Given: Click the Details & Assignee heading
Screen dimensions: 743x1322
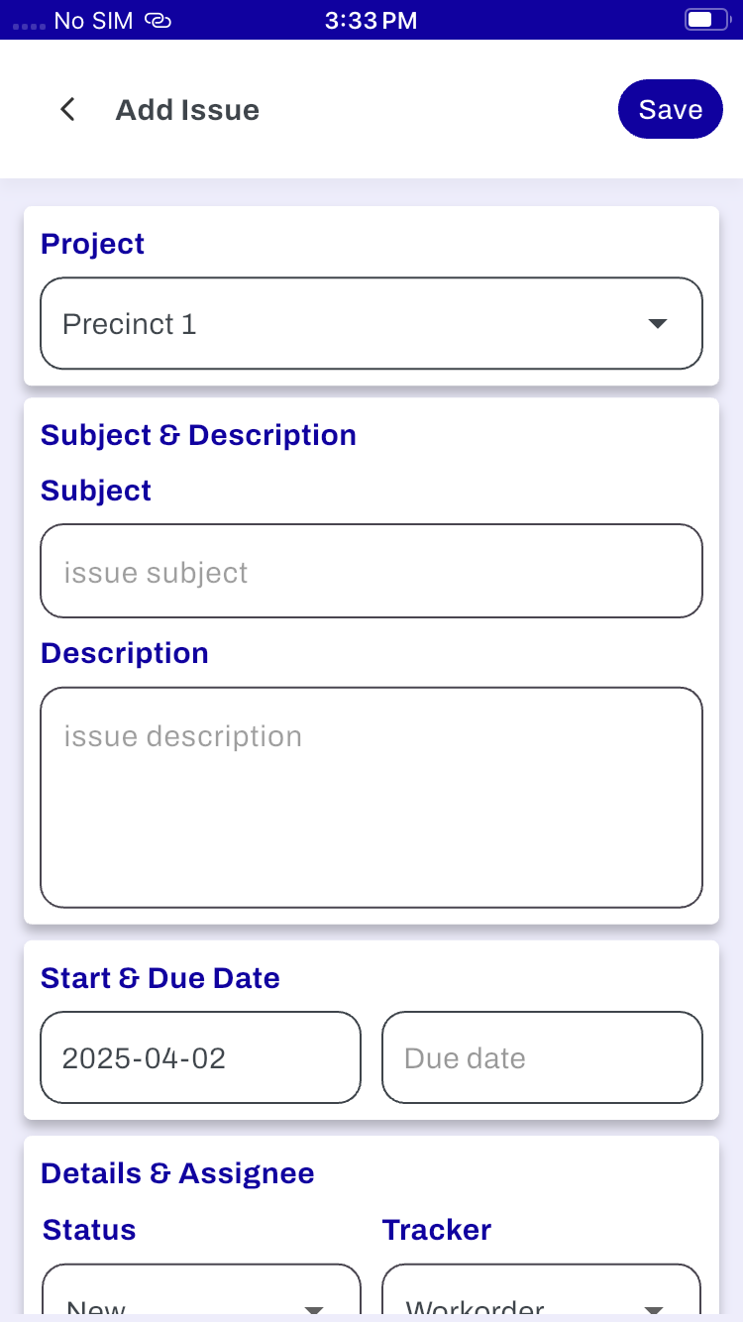Looking at the screenshot, I should pyautogui.click(x=177, y=1173).
